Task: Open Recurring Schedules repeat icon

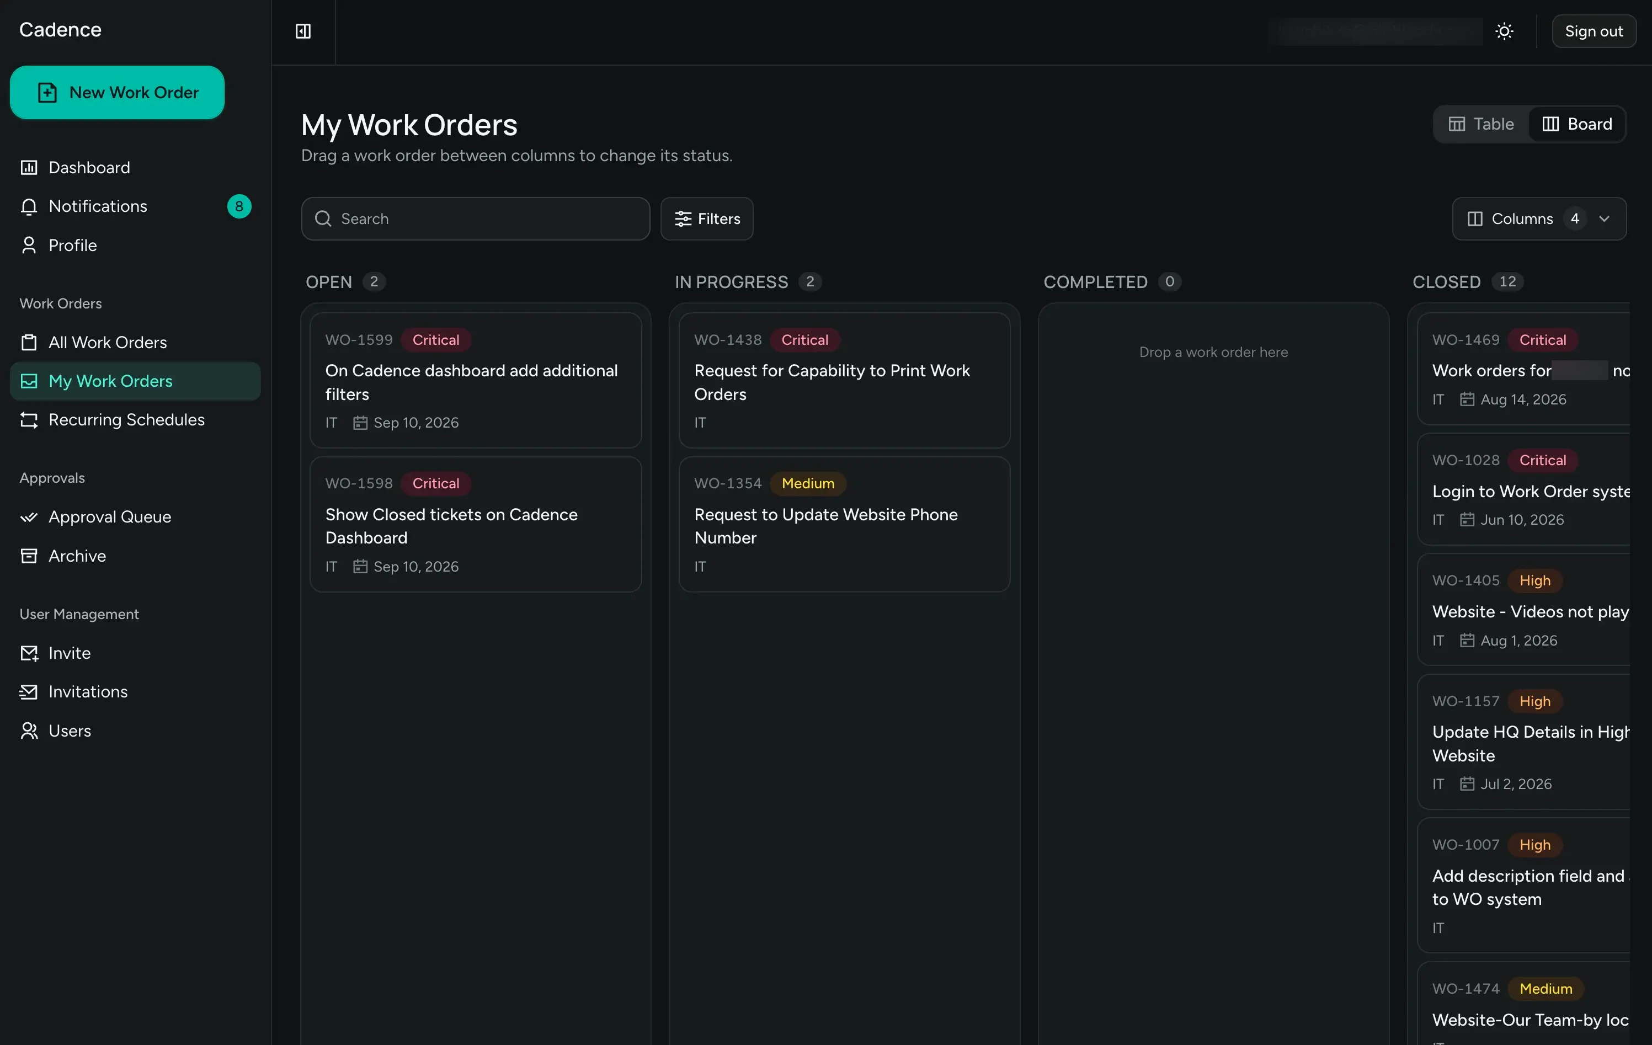Action: pos(29,420)
